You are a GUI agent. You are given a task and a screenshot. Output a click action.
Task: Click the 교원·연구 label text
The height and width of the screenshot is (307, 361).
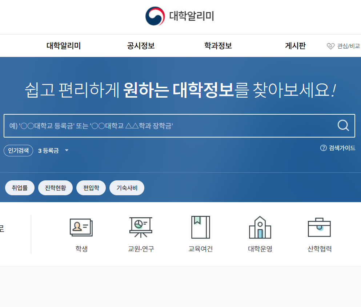click(x=141, y=249)
